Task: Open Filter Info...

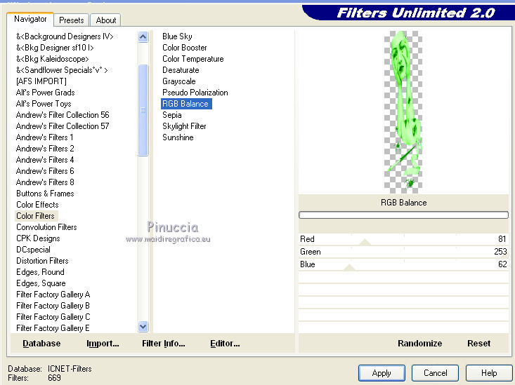Action: click(163, 344)
